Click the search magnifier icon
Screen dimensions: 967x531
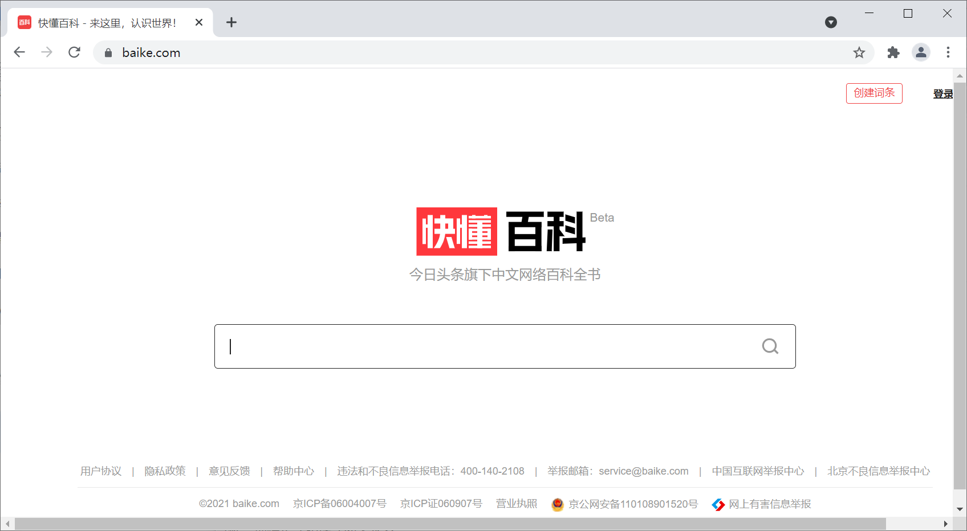(x=770, y=346)
